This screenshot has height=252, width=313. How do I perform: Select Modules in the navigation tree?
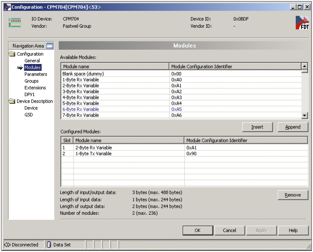point(33,67)
